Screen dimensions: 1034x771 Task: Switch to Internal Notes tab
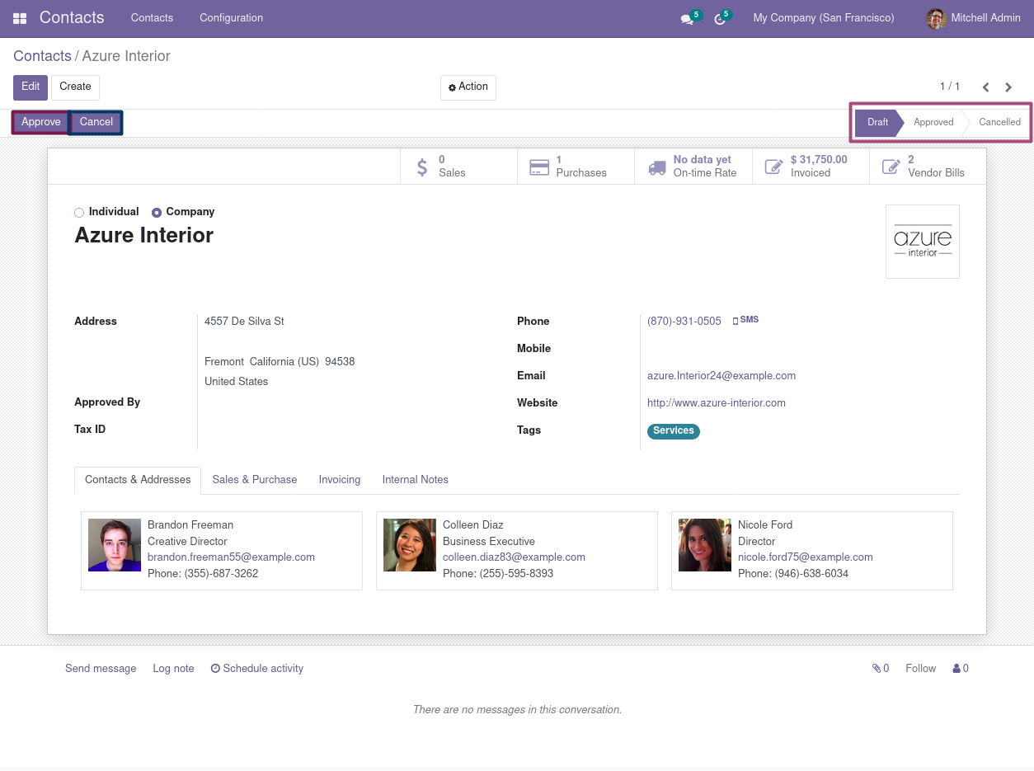(x=416, y=480)
